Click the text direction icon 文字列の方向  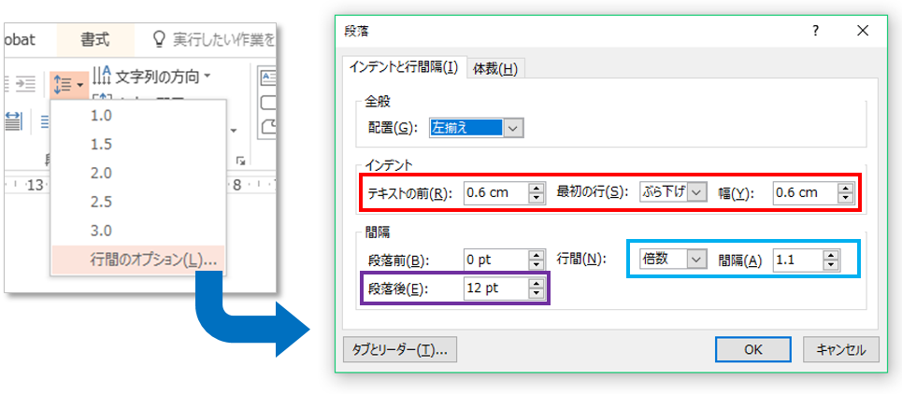point(102,75)
